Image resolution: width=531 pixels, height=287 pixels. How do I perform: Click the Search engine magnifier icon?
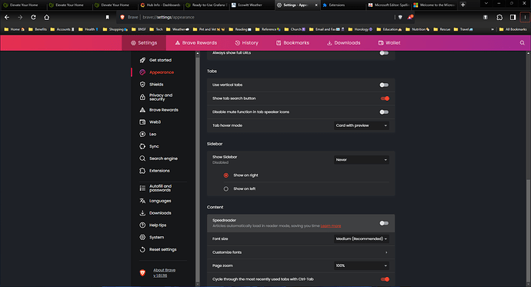(x=142, y=159)
